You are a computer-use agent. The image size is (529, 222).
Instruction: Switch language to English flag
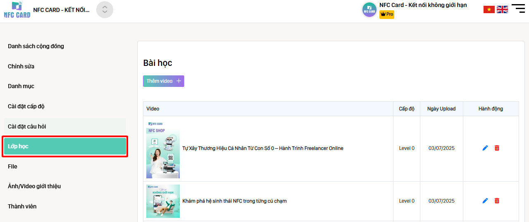point(502,9)
